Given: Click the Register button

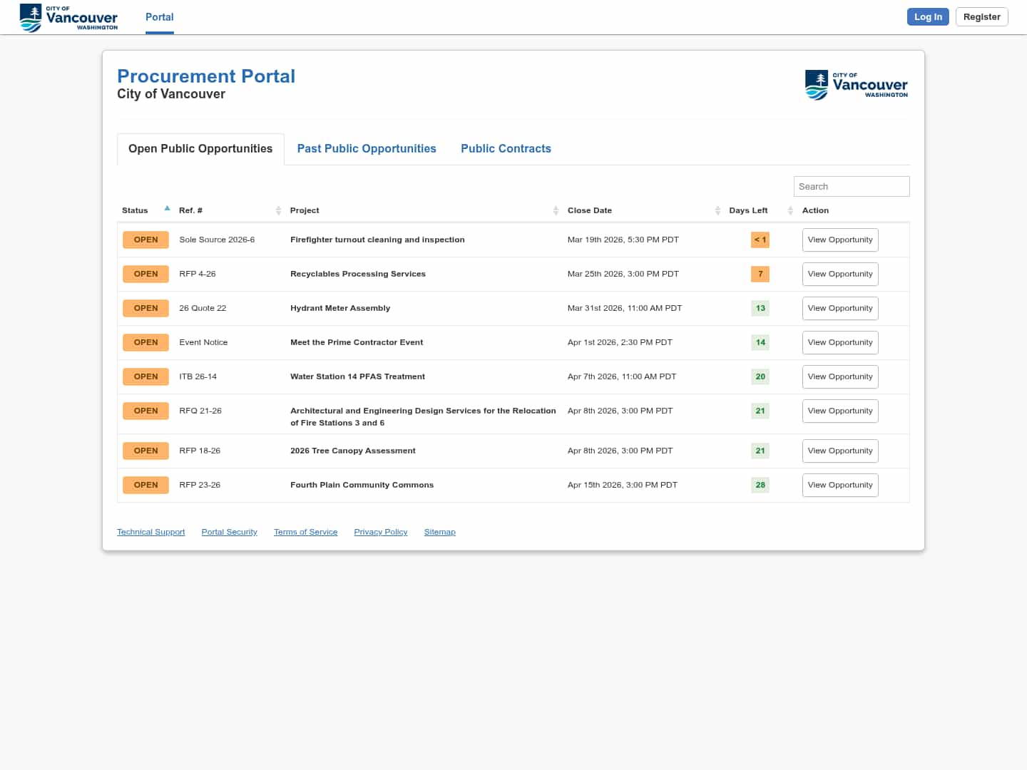Looking at the screenshot, I should point(981,17).
